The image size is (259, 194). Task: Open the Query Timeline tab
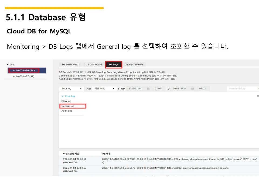point(135,64)
